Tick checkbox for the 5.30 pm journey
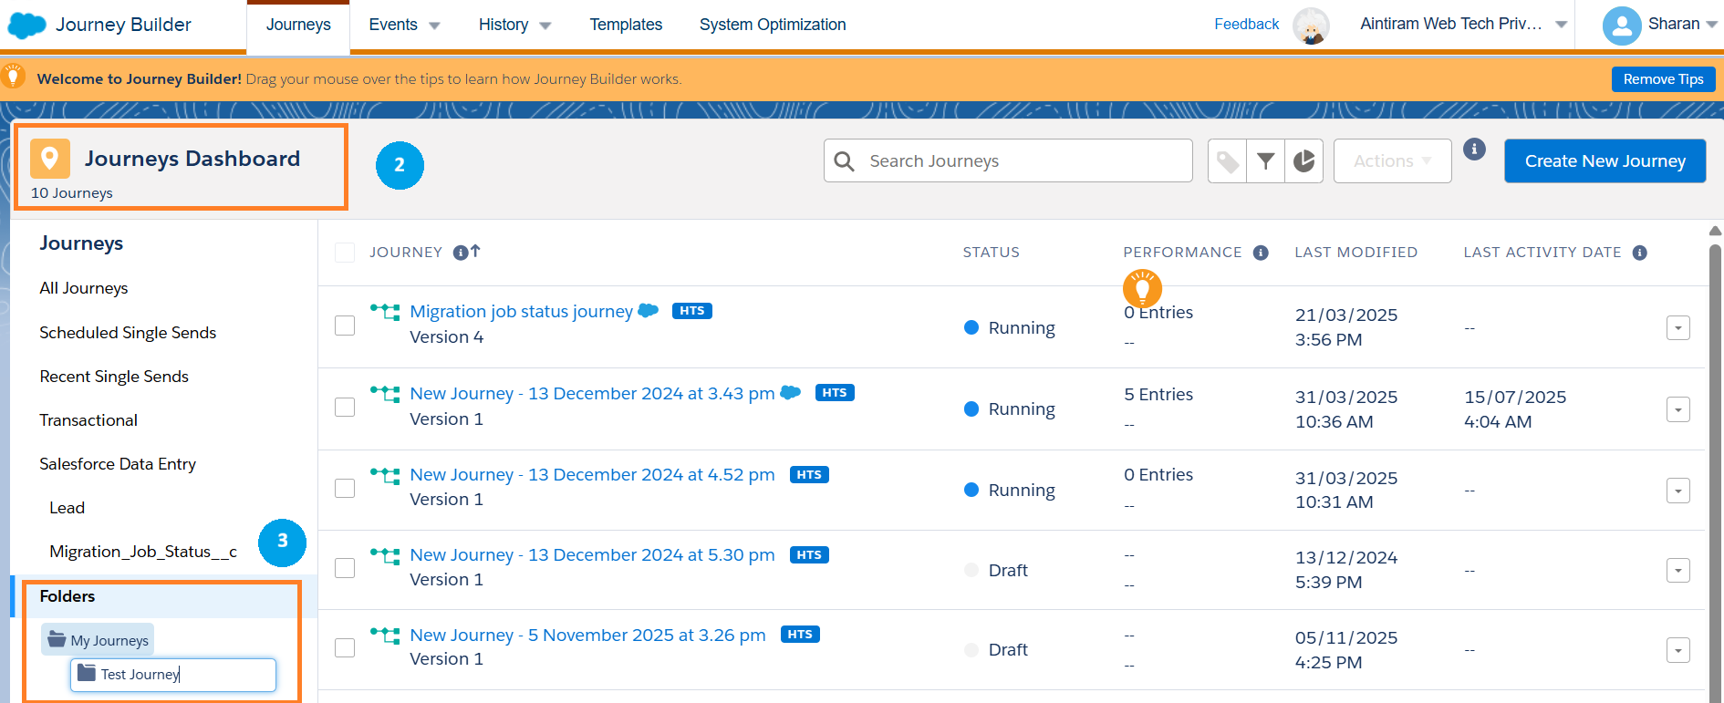Image resolution: width=1724 pixels, height=703 pixels. coord(345,568)
